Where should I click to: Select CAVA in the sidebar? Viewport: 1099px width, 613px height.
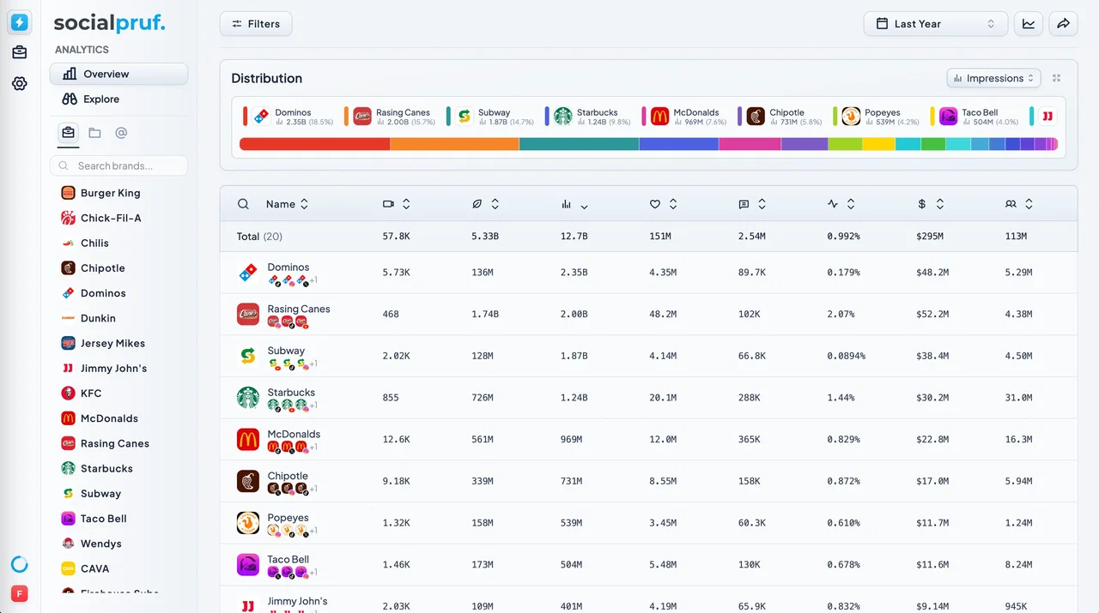(x=94, y=568)
